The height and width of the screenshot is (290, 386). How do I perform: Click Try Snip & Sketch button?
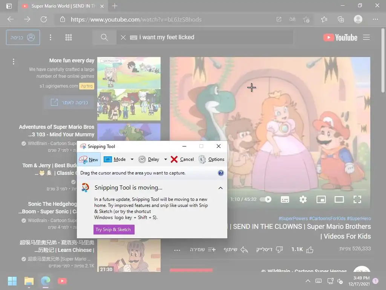pos(114,230)
